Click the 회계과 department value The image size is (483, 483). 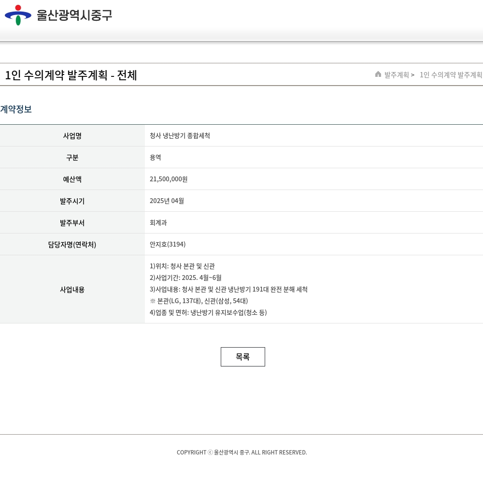(158, 223)
